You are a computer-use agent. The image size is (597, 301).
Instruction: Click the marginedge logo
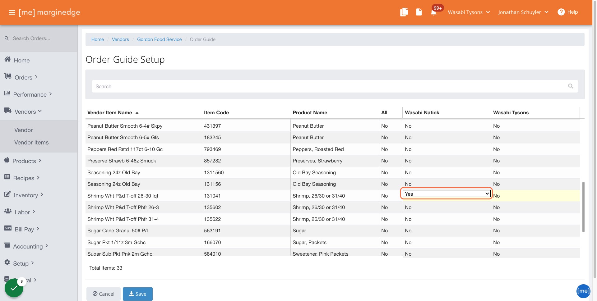(x=49, y=12)
